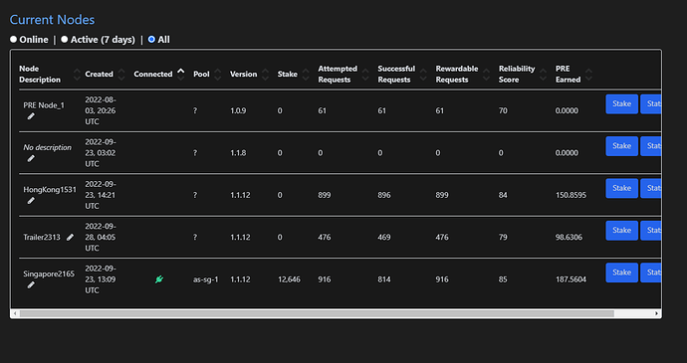Click PRE earned value 150.8595
The height and width of the screenshot is (363, 687).
571,195
